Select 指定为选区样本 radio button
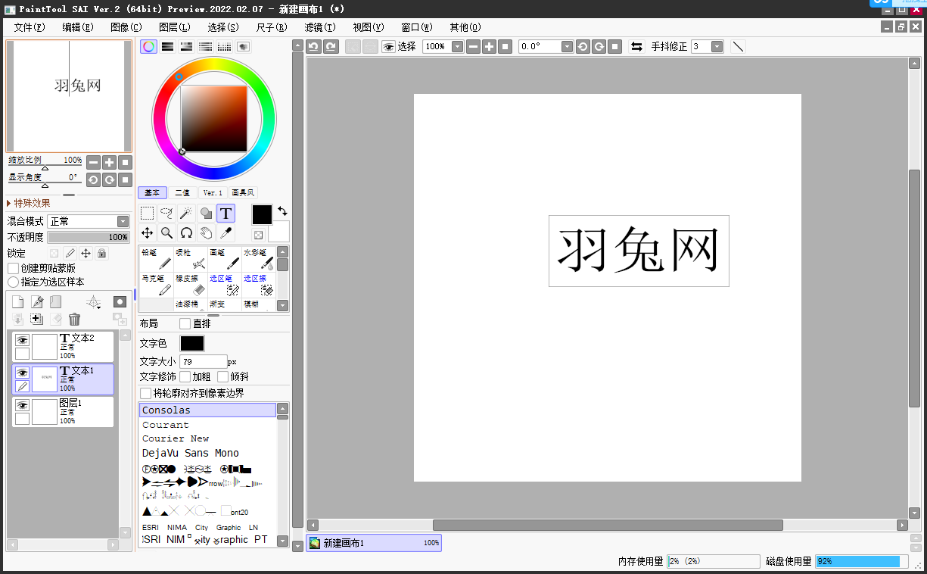The image size is (927, 574). point(14,282)
